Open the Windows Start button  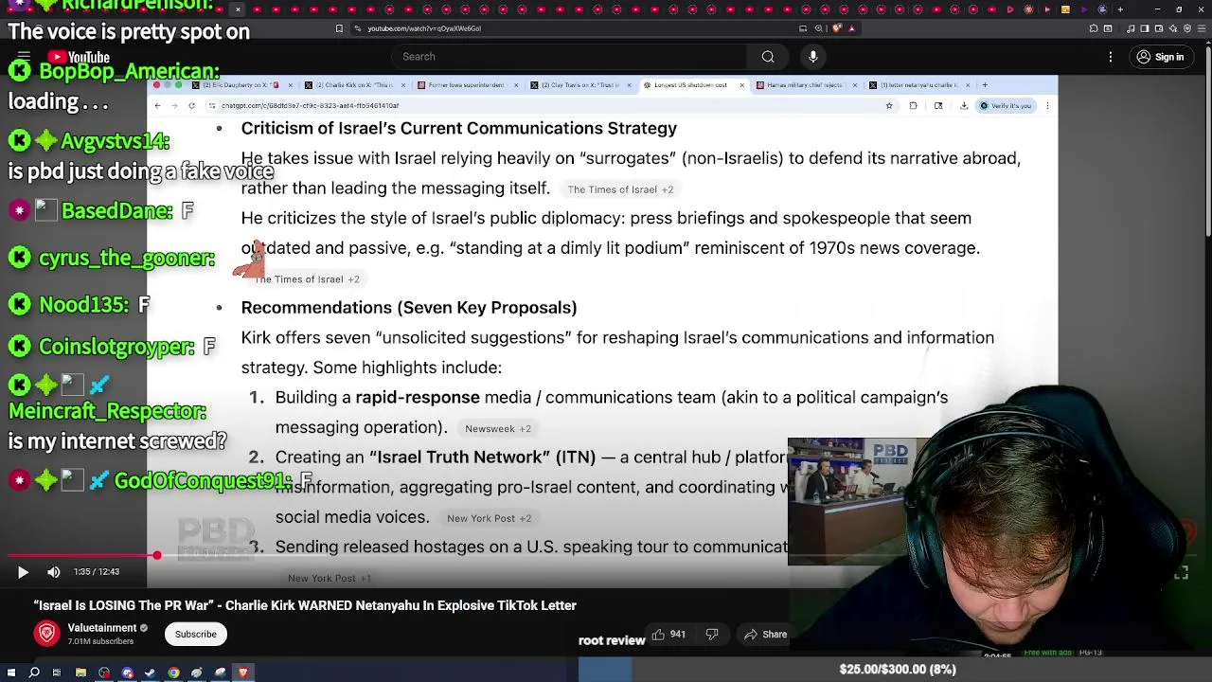11,673
